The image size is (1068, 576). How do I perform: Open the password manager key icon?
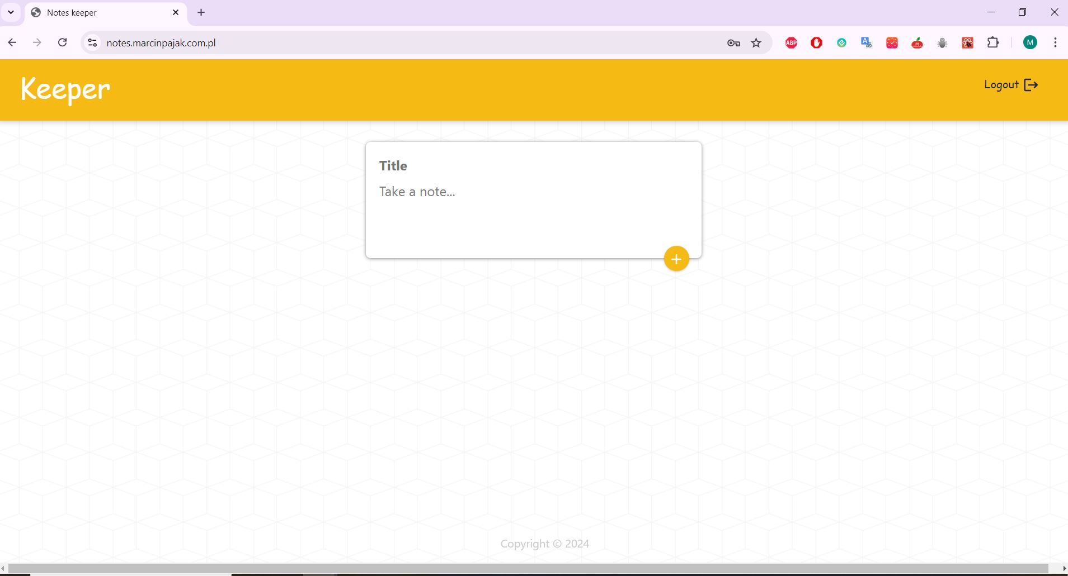click(x=733, y=43)
